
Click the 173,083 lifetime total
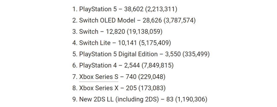152,88
